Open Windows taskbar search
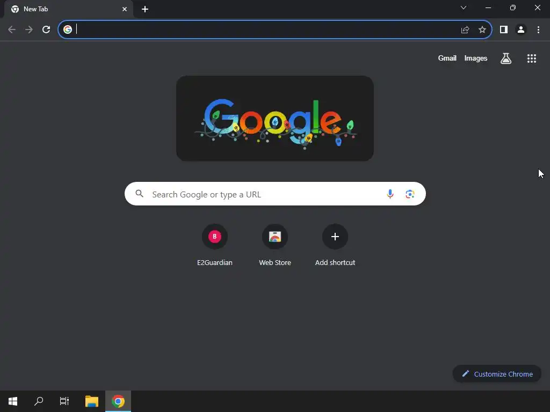 (x=39, y=401)
